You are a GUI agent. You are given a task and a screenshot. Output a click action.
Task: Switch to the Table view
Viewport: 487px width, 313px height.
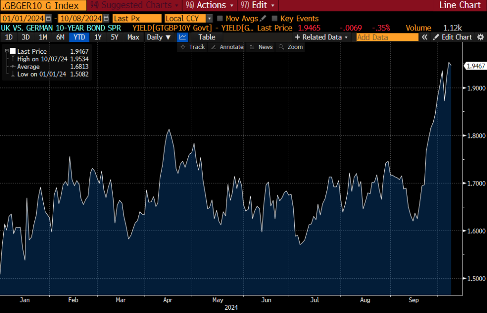[206, 37]
